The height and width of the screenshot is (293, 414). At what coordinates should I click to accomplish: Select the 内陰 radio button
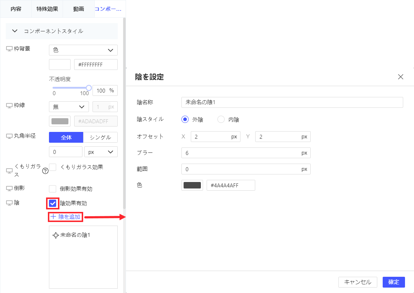point(221,119)
